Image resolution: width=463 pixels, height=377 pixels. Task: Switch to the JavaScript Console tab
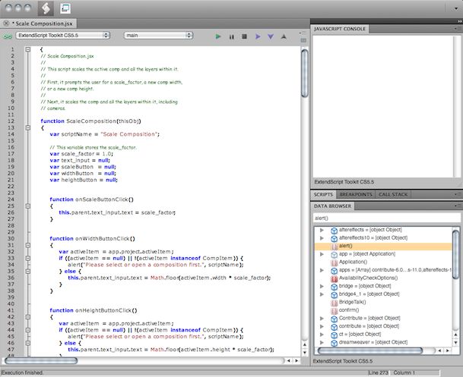339,29
